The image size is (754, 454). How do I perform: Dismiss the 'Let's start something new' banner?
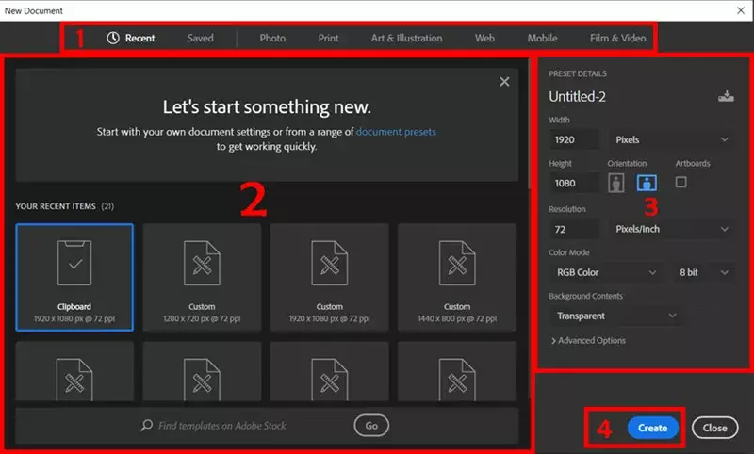(x=504, y=82)
